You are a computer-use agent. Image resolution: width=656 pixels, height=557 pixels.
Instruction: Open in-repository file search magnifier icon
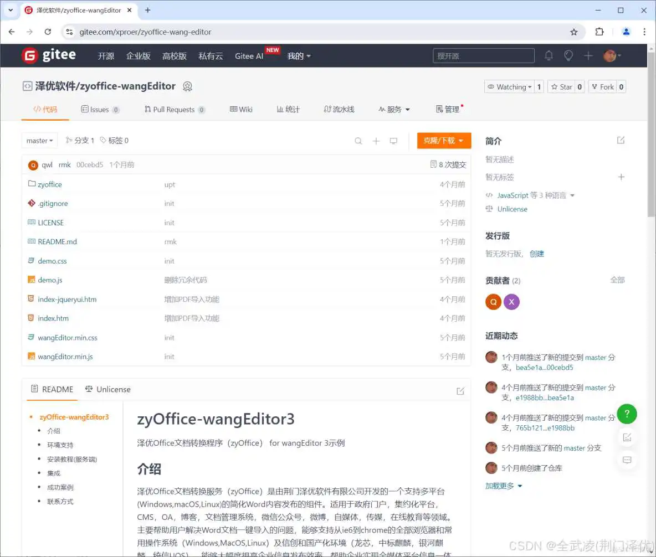pos(358,141)
